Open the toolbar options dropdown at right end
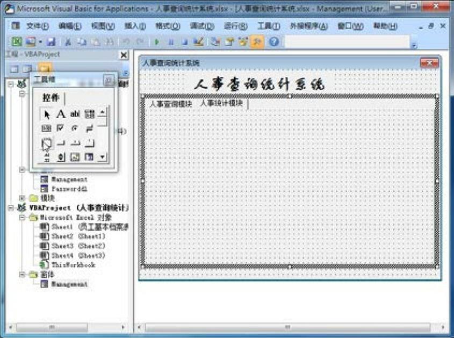 pyautogui.click(x=414, y=46)
